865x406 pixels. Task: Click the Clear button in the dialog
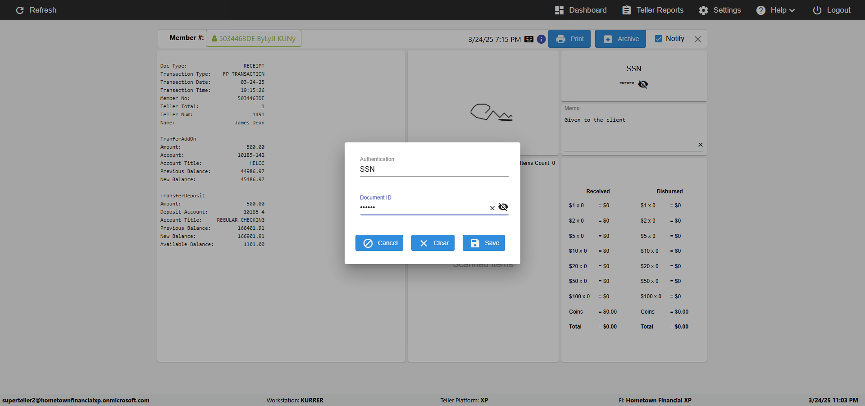pyautogui.click(x=433, y=243)
